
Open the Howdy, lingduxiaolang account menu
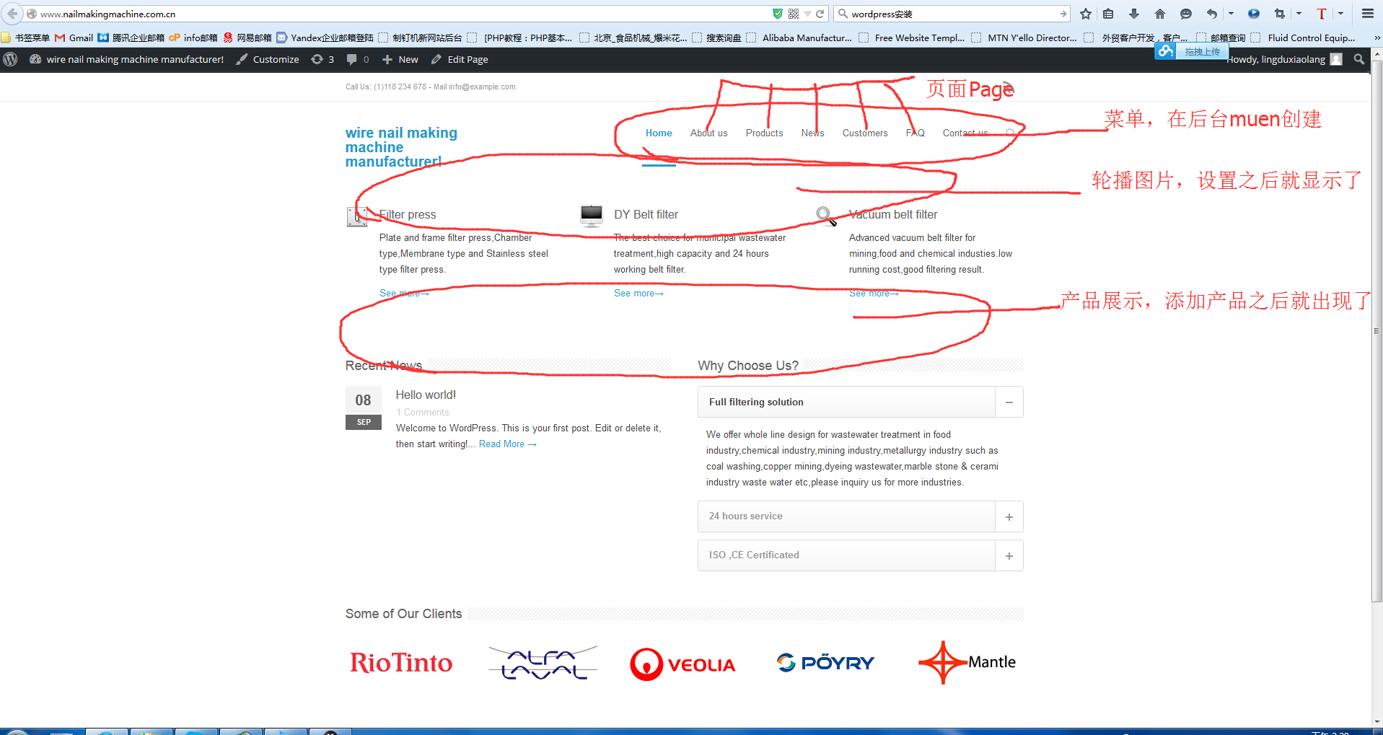point(1284,59)
